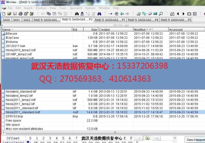Click the blue Back navigation arrow
Screen dimensions: 205x143
click(x=122, y=14)
